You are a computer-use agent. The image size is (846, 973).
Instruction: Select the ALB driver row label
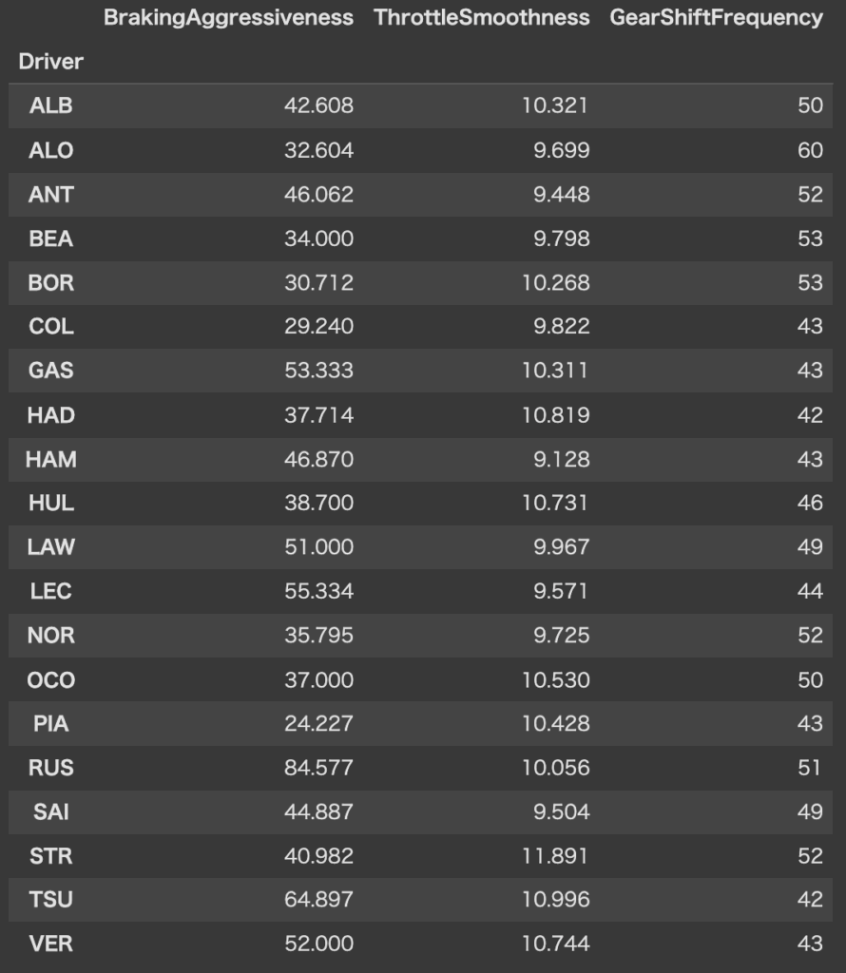click(51, 106)
